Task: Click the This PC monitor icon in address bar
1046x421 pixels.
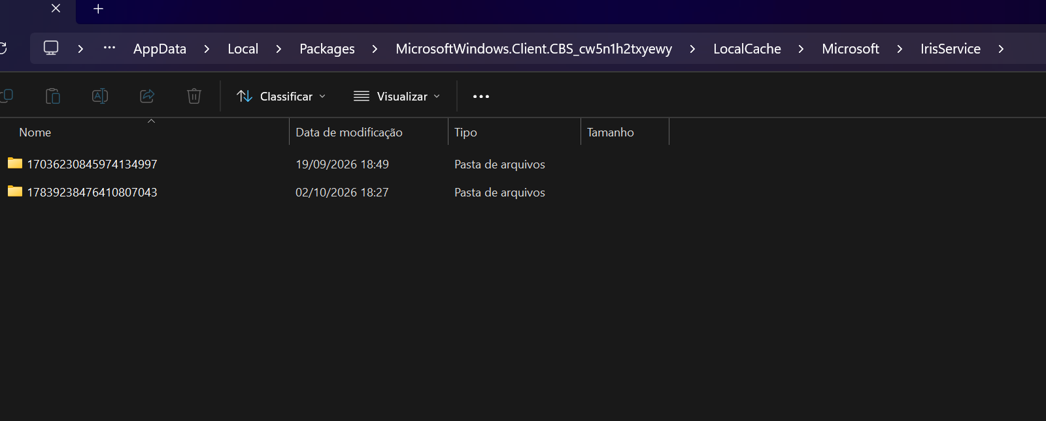Action: click(51, 48)
